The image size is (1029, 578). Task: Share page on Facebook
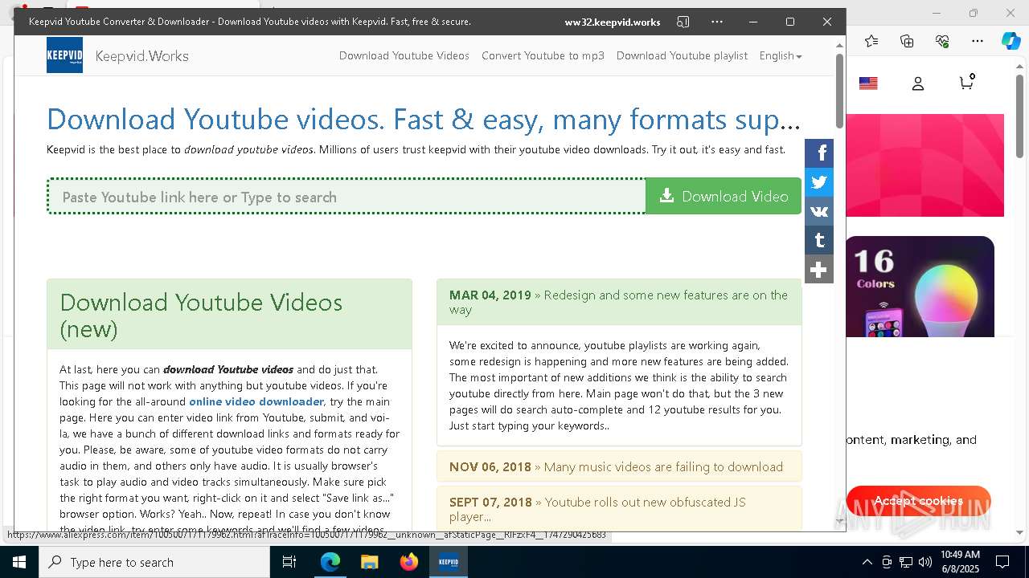coord(819,153)
